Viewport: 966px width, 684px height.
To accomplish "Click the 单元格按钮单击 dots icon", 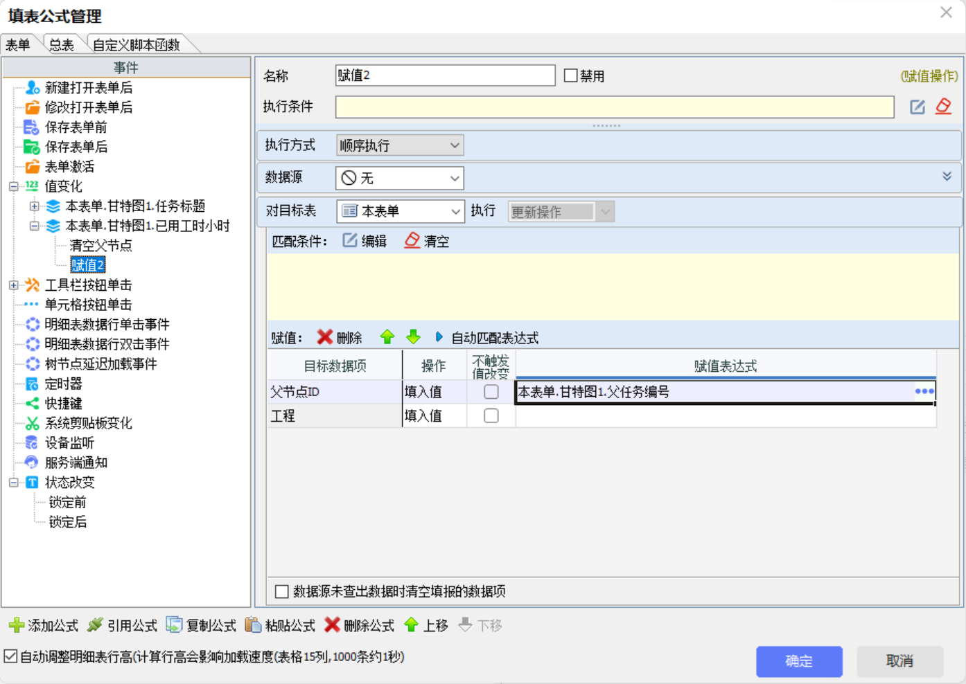I will 32,305.
